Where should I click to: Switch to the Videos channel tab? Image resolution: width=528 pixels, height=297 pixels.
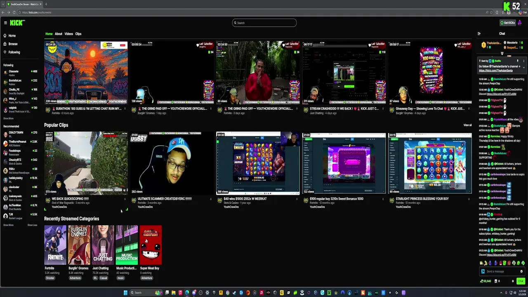(68, 34)
